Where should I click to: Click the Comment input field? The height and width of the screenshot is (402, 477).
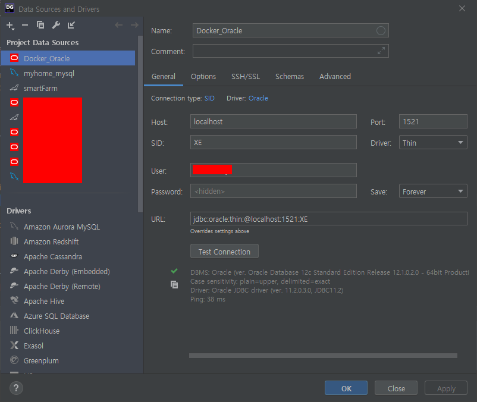tap(290, 51)
